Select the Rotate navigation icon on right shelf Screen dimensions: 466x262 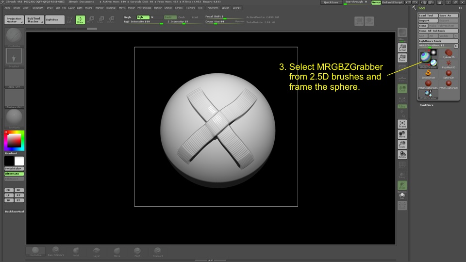tap(402, 154)
